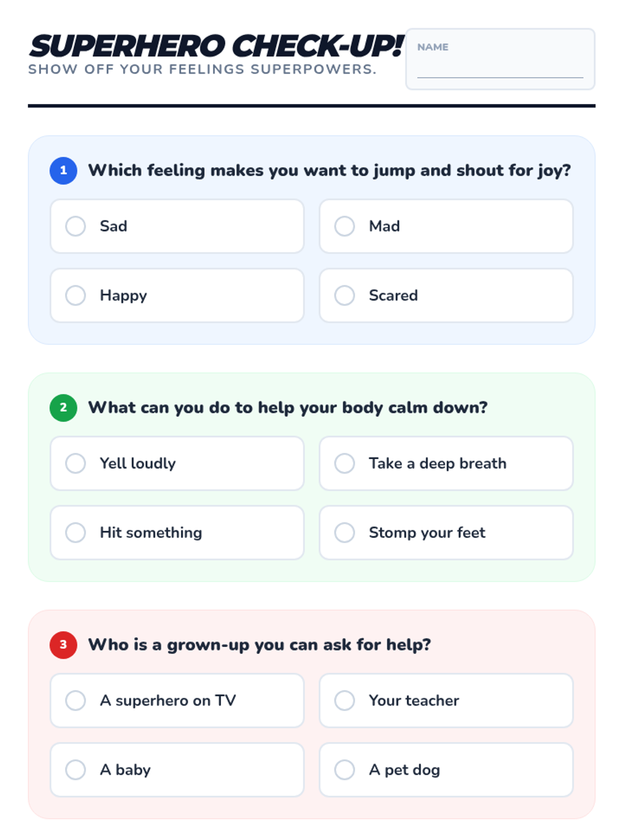Pick the A baby option

click(76, 770)
